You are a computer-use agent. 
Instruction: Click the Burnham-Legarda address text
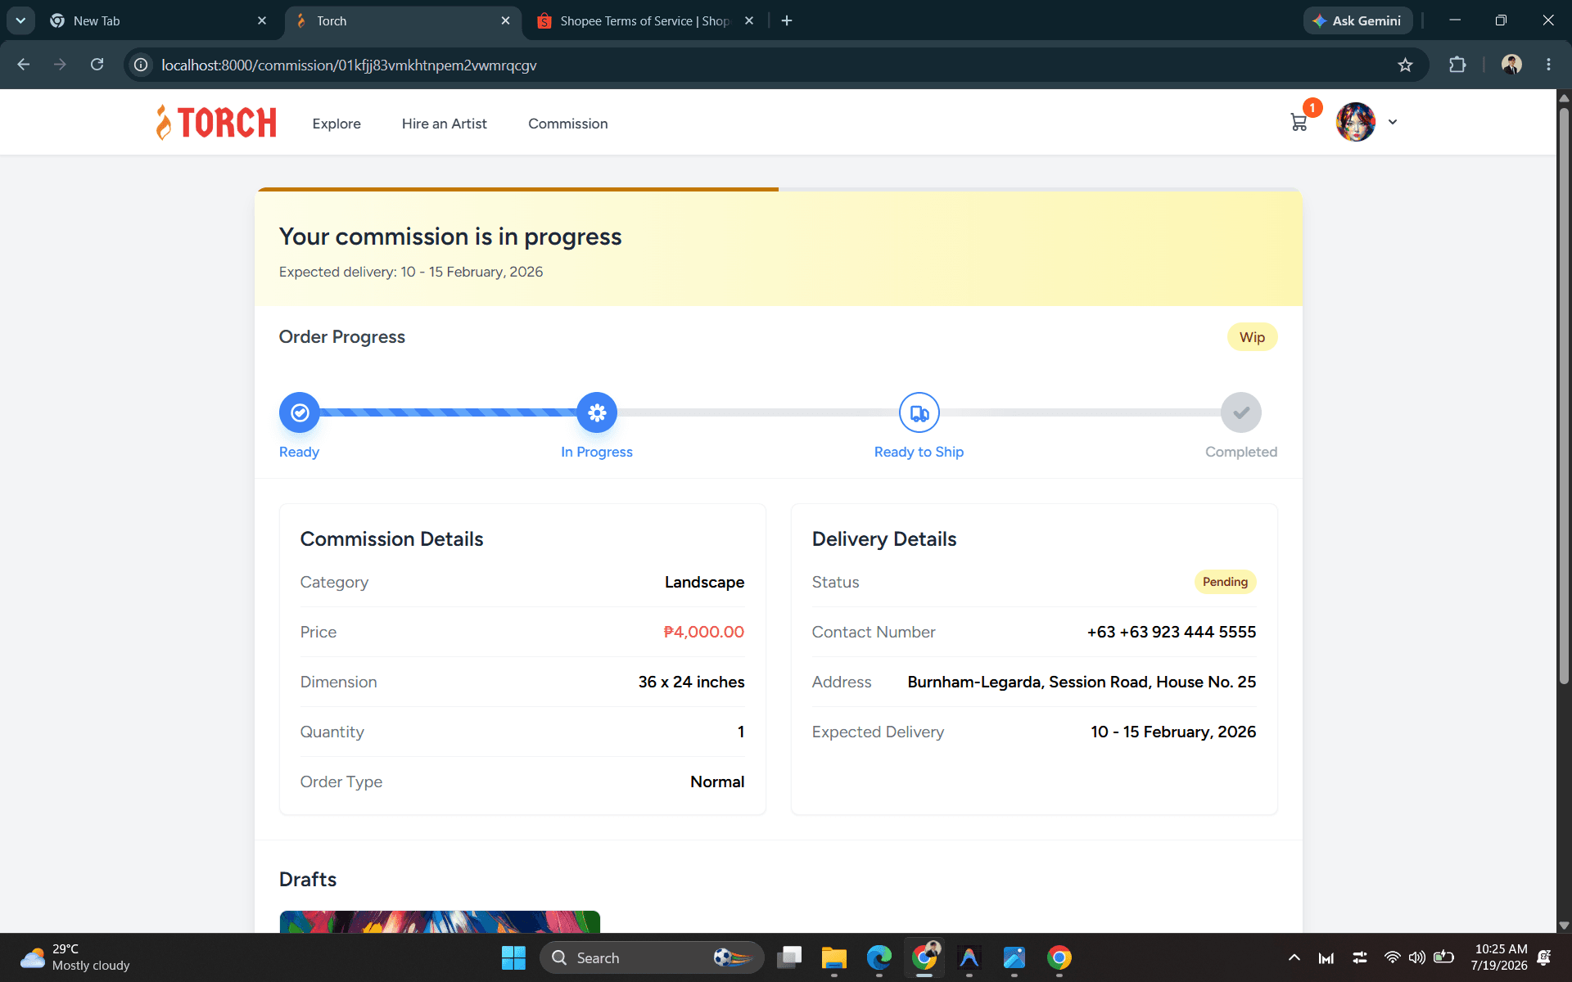(1082, 682)
